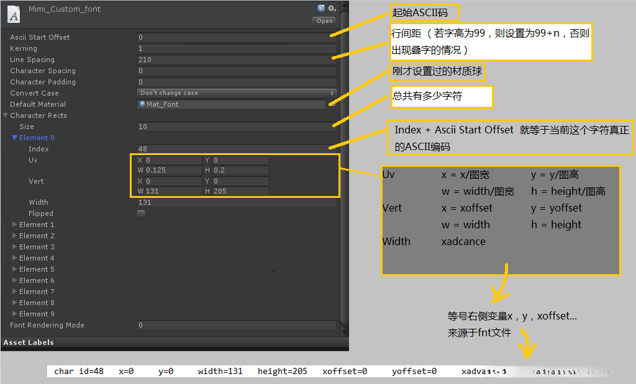
Task: Click the Flipped label
Action: (x=40, y=213)
